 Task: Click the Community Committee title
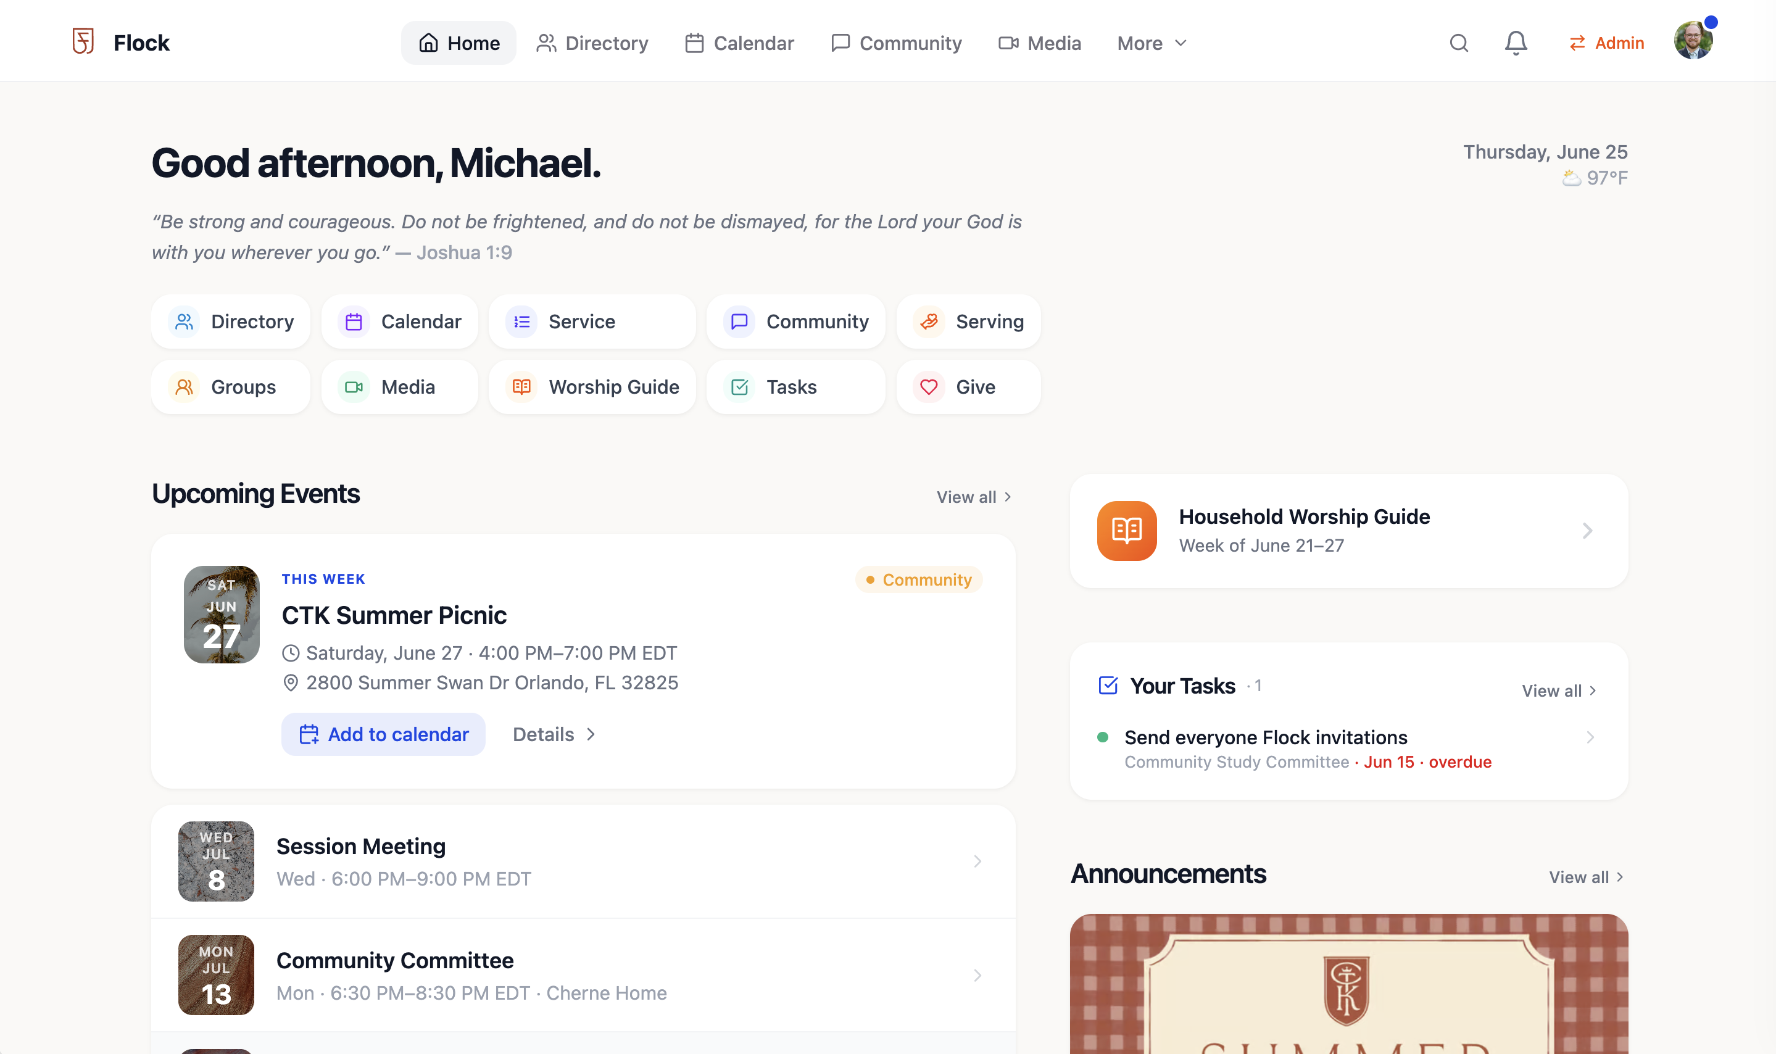point(395,960)
